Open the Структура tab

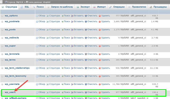point(10,7)
